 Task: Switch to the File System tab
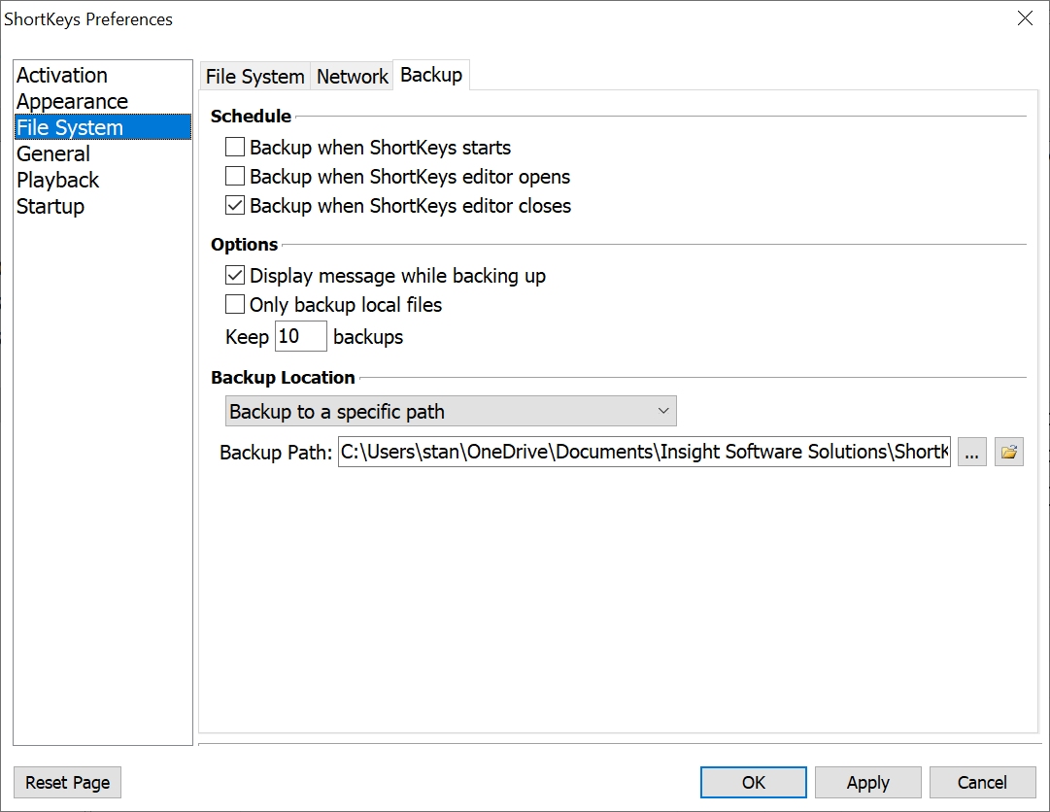point(254,77)
